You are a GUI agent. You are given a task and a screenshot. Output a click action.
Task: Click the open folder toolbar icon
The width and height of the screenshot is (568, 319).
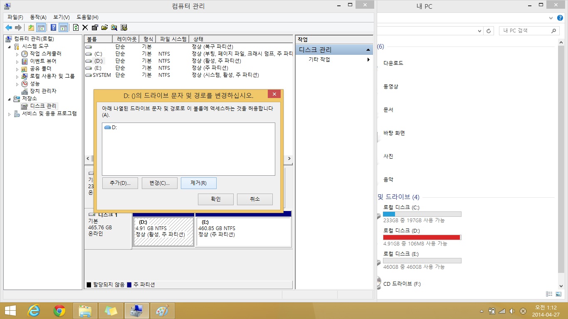pos(104,27)
